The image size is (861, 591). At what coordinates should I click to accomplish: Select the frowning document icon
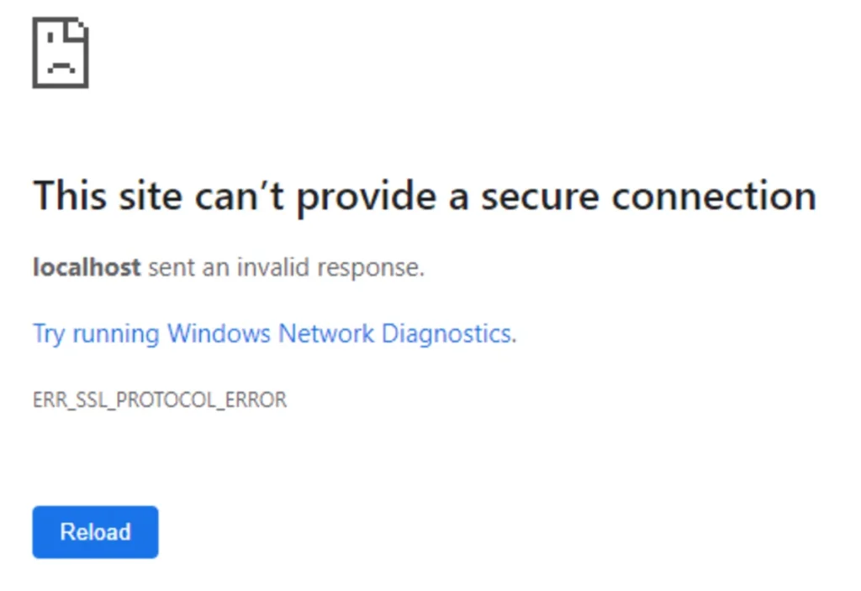61,53
